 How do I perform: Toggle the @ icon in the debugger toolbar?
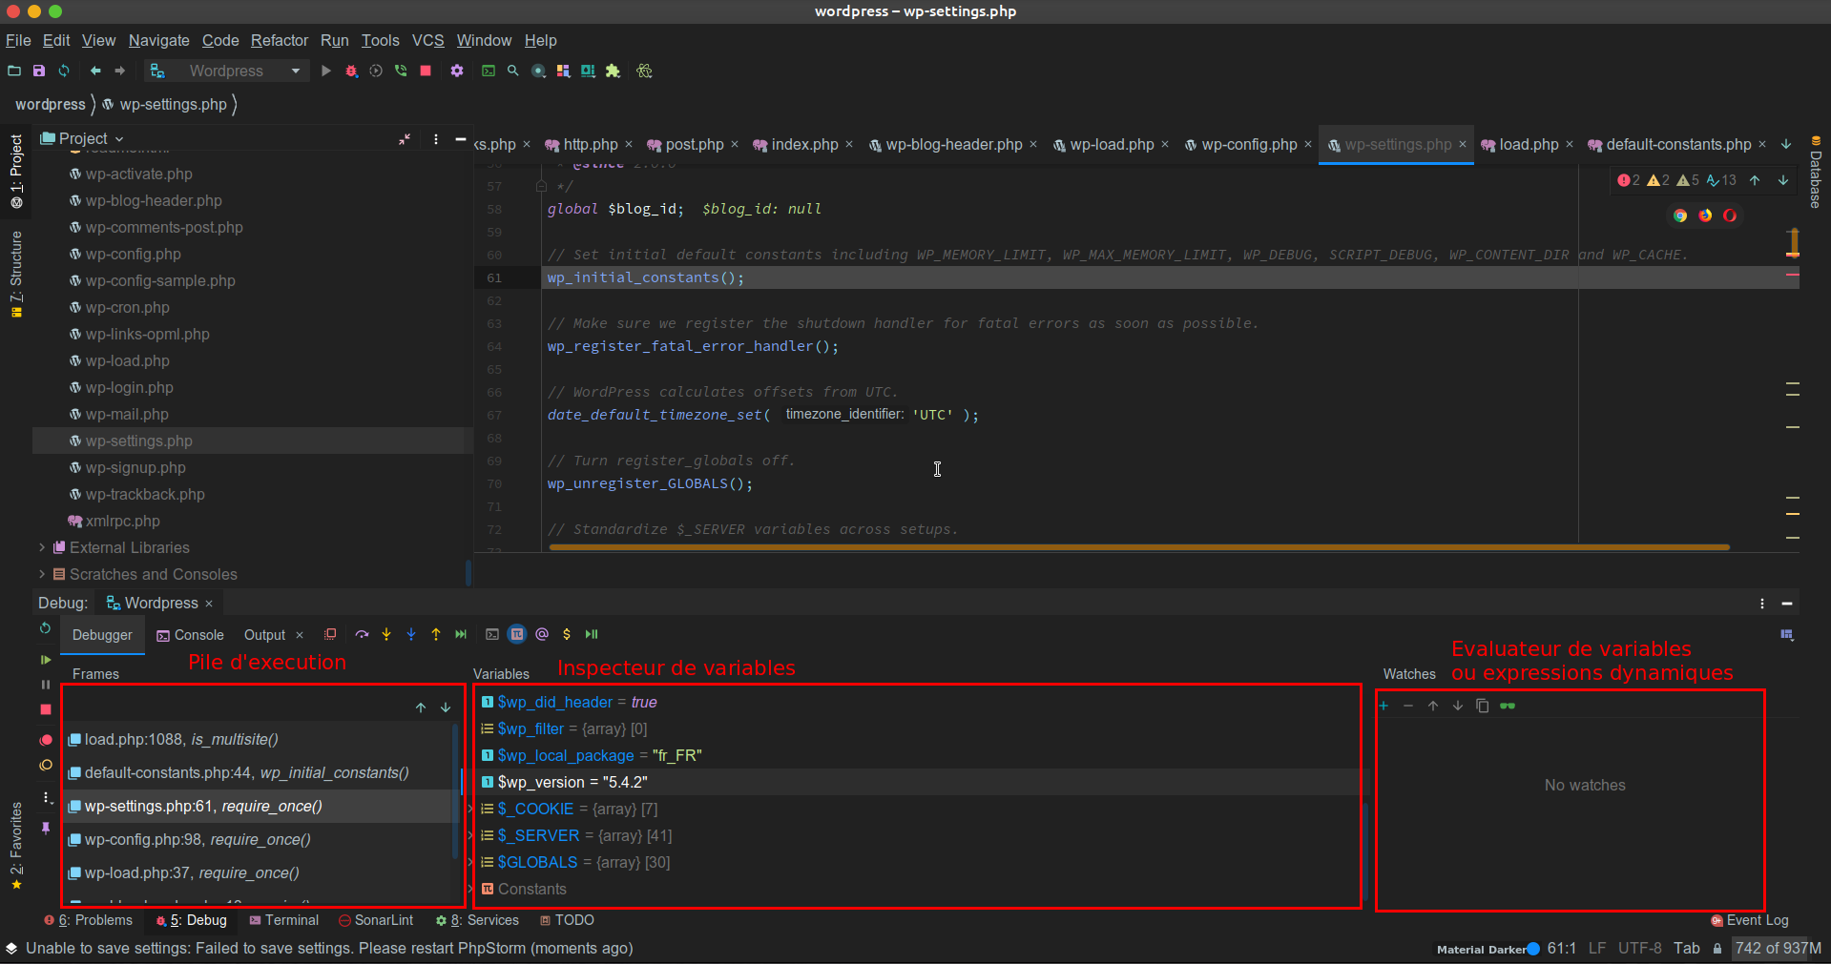pyautogui.click(x=542, y=634)
